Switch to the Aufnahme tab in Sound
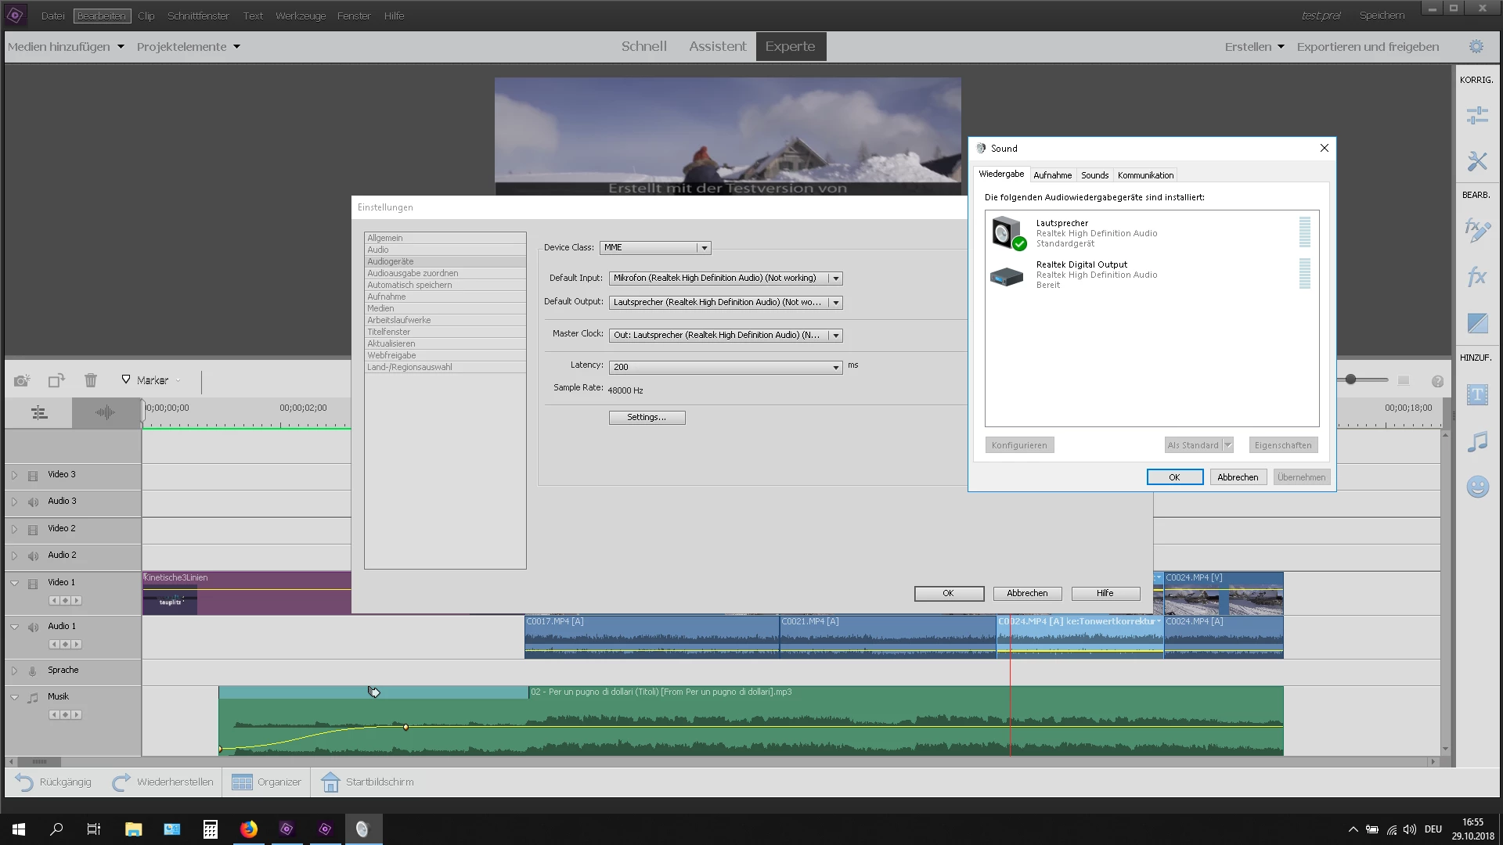The width and height of the screenshot is (1503, 845). pos(1052,175)
